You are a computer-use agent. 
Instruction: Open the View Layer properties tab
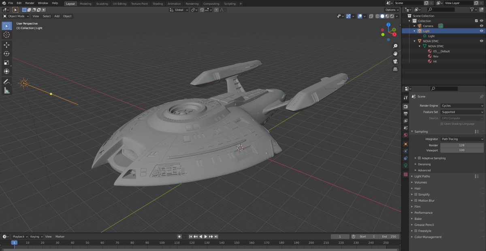405,121
